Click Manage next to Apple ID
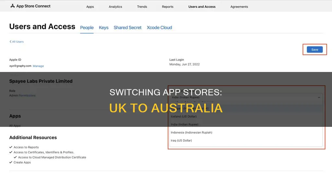Image resolution: width=332 pixels, height=173 pixels. point(38,66)
